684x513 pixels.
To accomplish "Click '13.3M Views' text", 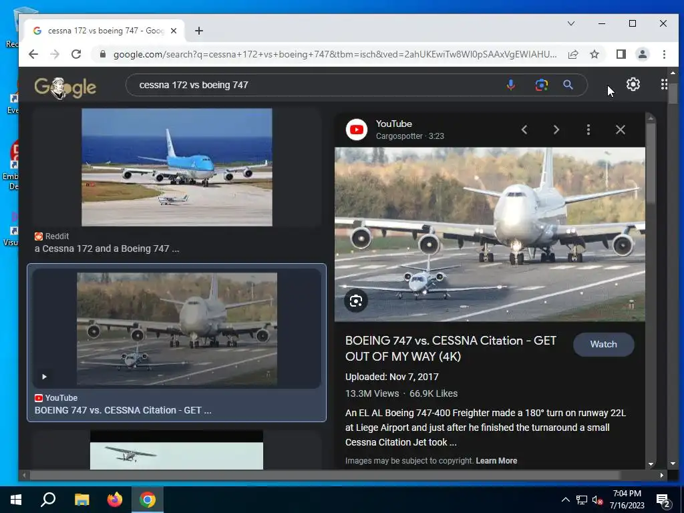I will [x=372, y=393].
